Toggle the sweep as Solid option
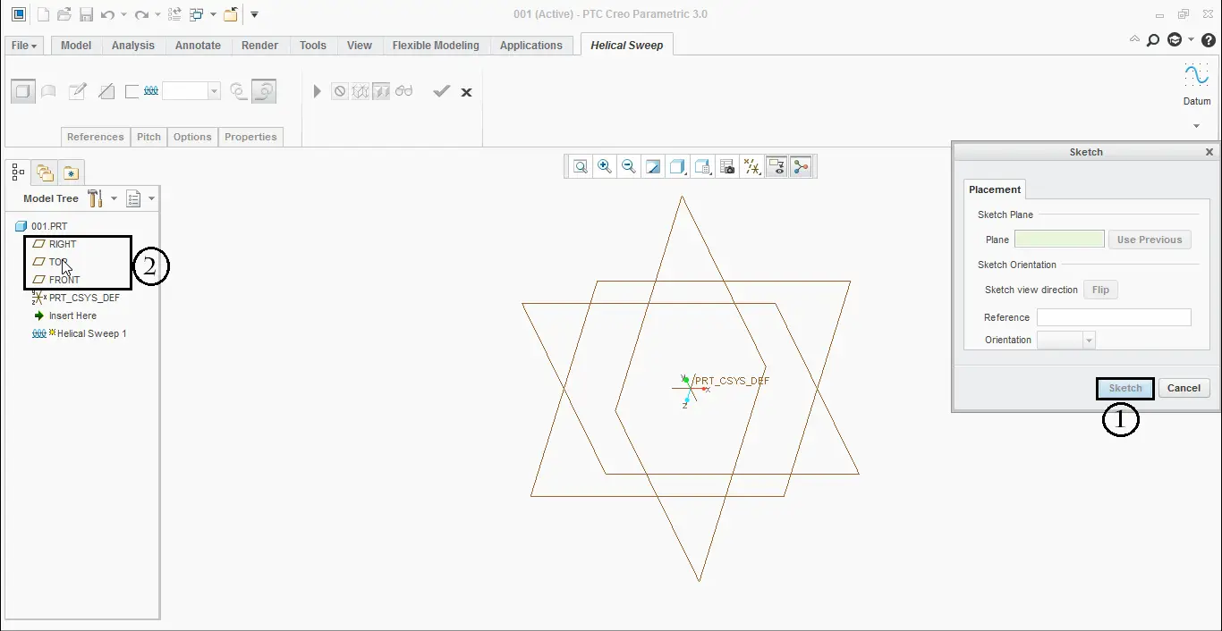This screenshot has height=631, width=1222. pos(23,91)
